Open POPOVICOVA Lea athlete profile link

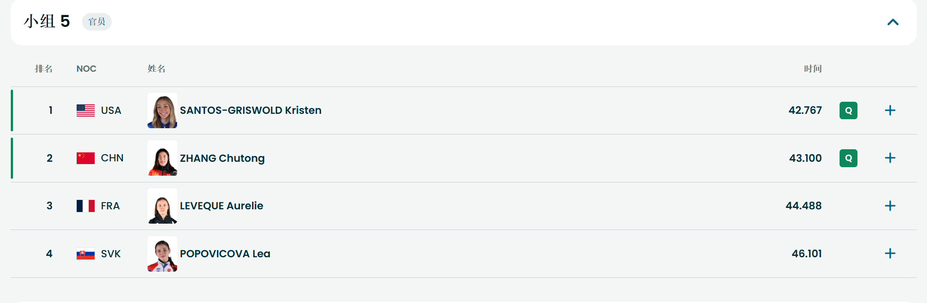pyautogui.click(x=225, y=254)
